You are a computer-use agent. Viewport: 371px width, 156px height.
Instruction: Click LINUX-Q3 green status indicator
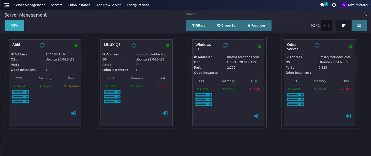coord(168,45)
